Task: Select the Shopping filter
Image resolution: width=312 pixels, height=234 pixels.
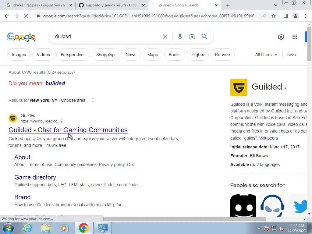Action: pyautogui.click(x=105, y=55)
